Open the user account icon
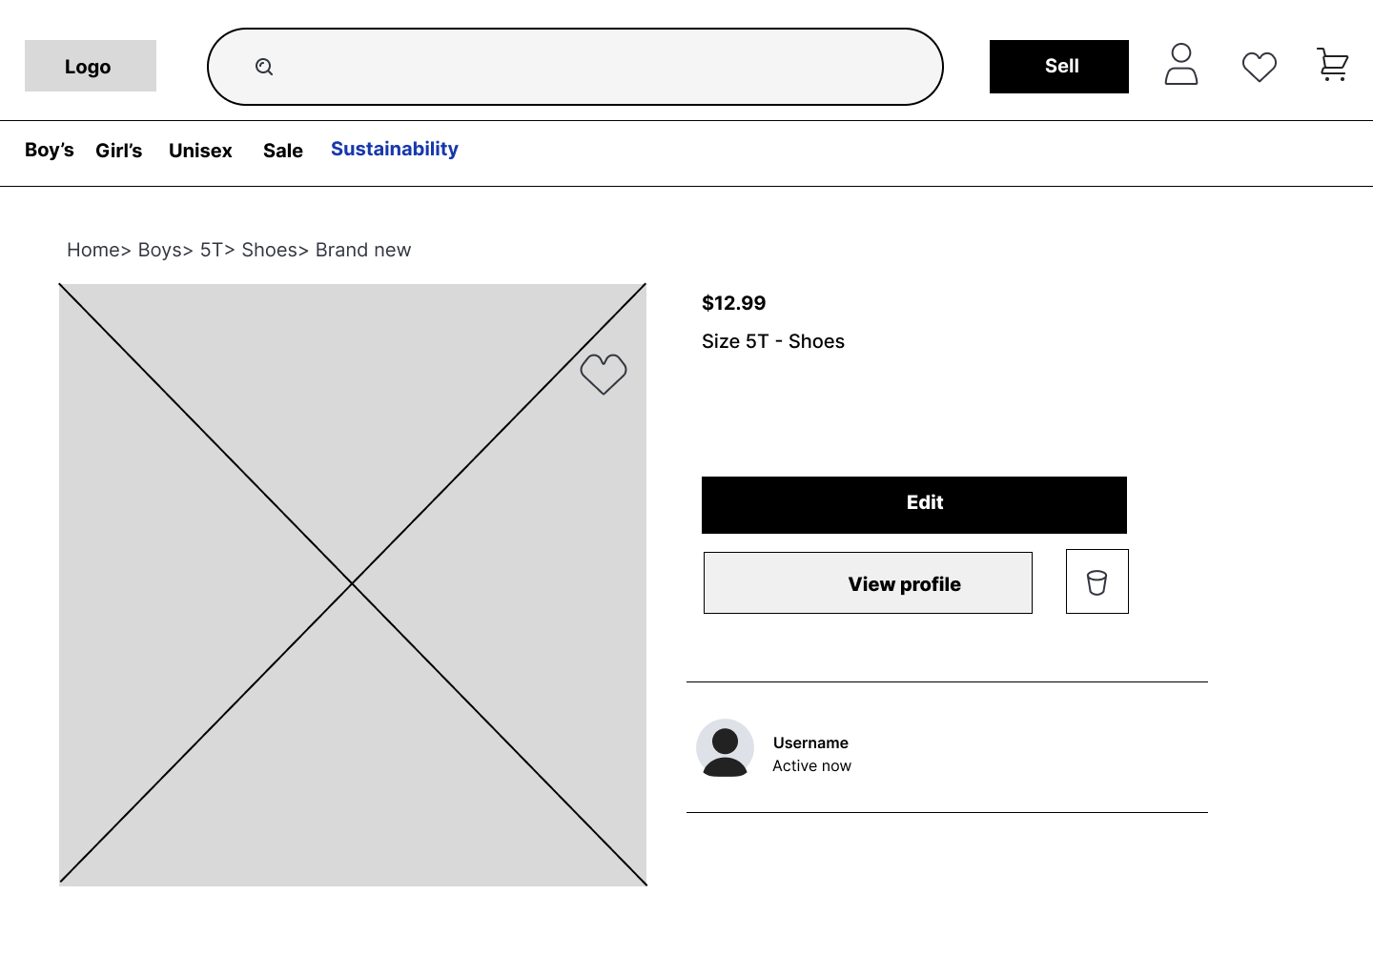The height and width of the screenshot is (976, 1373). click(x=1181, y=65)
